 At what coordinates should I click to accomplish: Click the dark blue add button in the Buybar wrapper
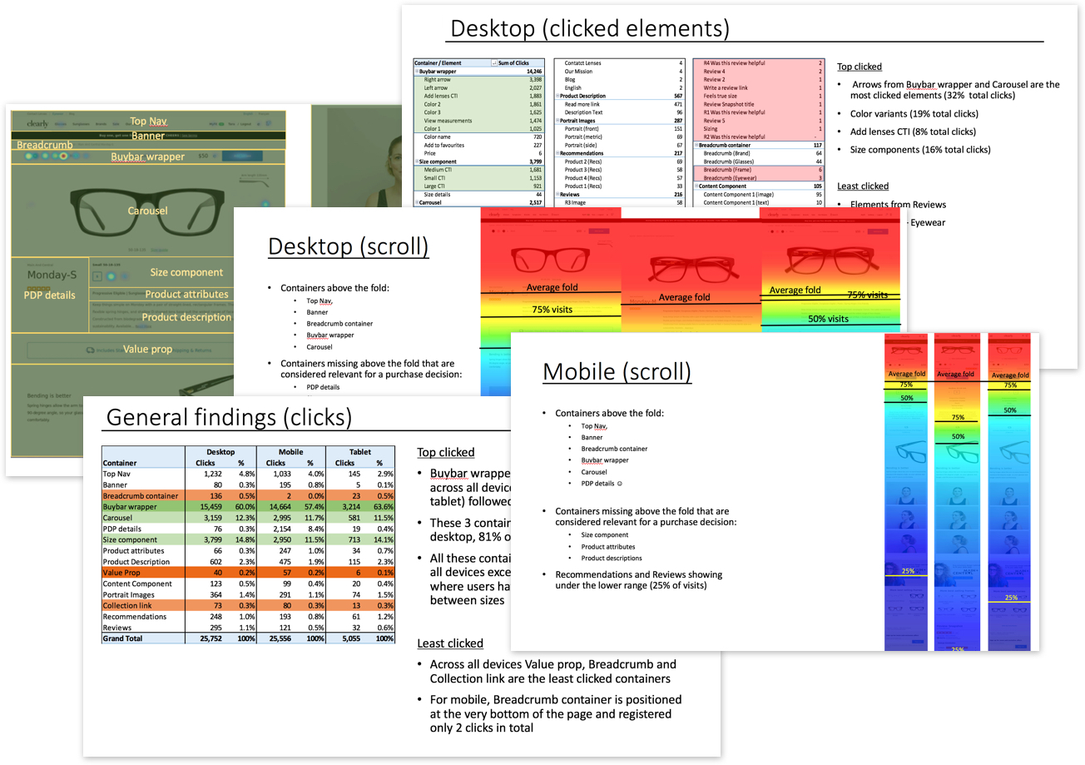[240, 156]
